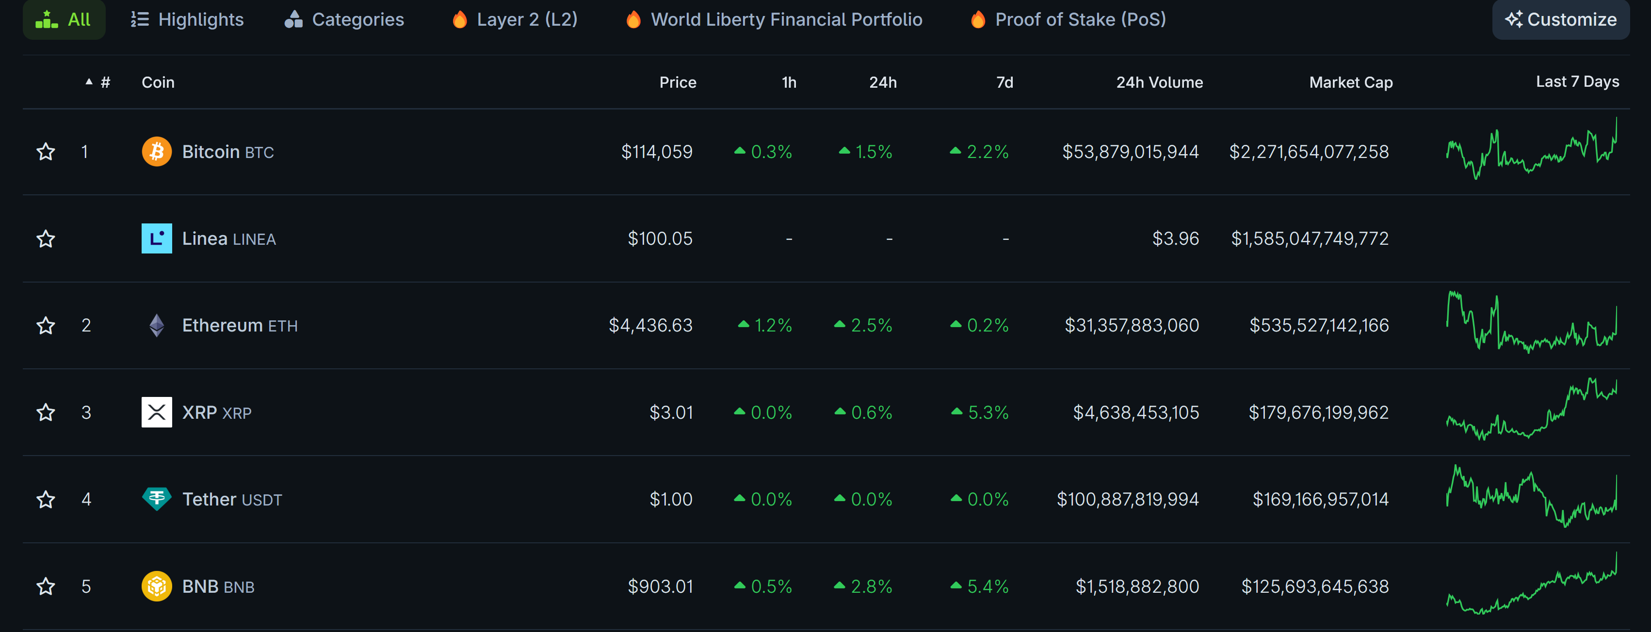Click the Bitcoin coin logo icon
The height and width of the screenshot is (632, 1651).
click(x=156, y=152)
